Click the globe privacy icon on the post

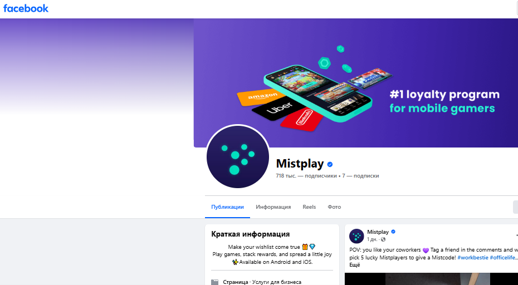pyautogui.click(x=383, y=239)
